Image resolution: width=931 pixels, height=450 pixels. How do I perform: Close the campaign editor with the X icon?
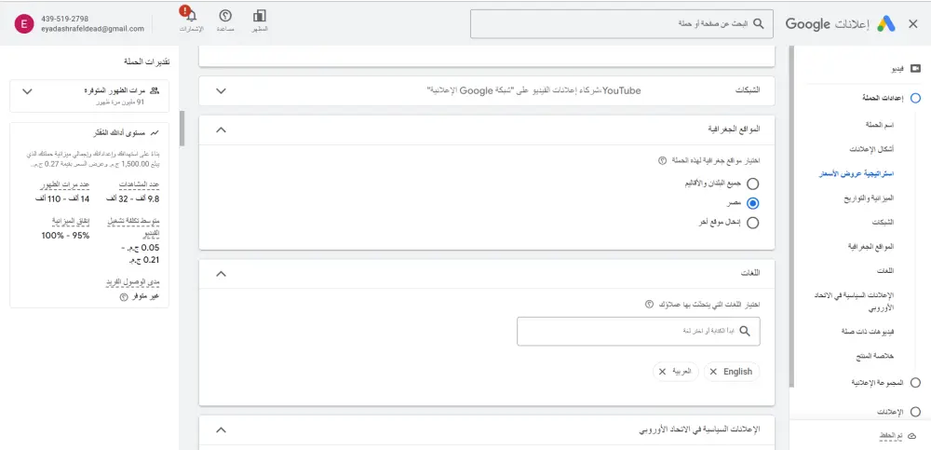pyautogui.click(x=912, y=24)
